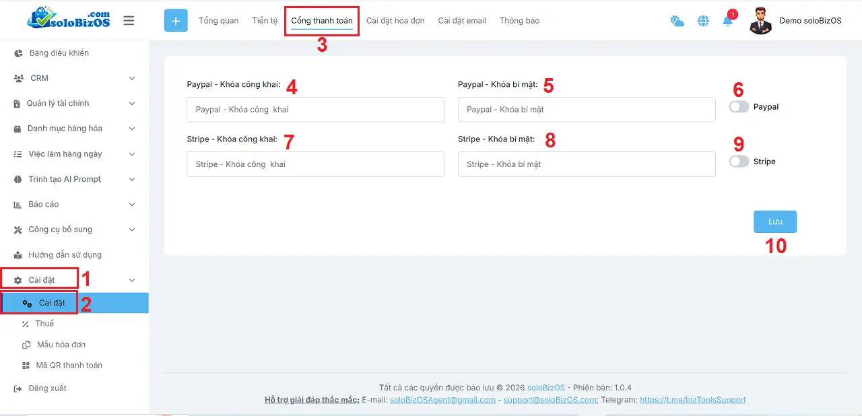The height and width of the screenshot is (416, 862).
Task: Click the Bảng điều khiển pie chart icon
Action: coord(19,53)
